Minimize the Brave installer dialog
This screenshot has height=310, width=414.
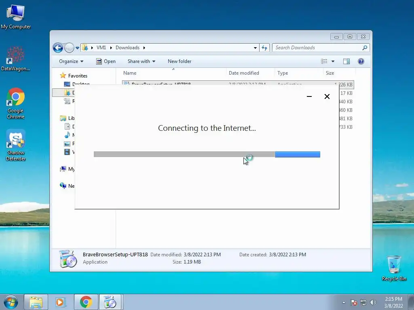click(x=309, y=96)
